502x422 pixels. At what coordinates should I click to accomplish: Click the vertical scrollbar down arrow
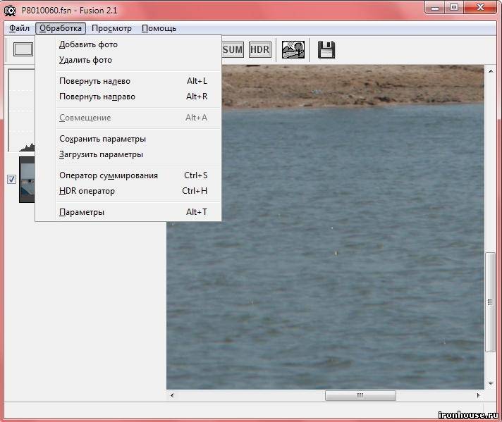tap(491, 384)
